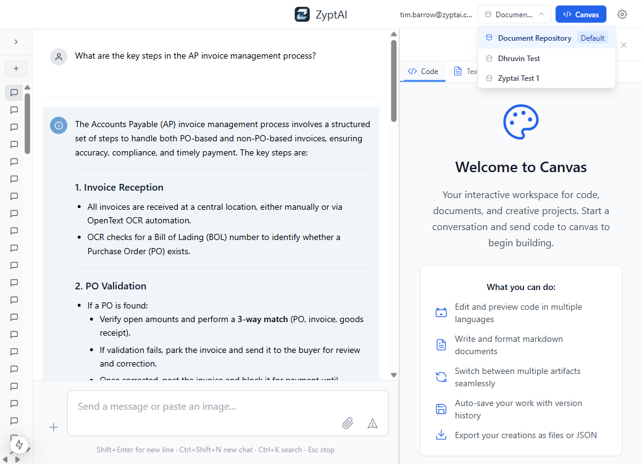The image size is (642, 464).
Task: Click the sidebar scroll-right arrow at the bottom
Action: click(17, 460)
